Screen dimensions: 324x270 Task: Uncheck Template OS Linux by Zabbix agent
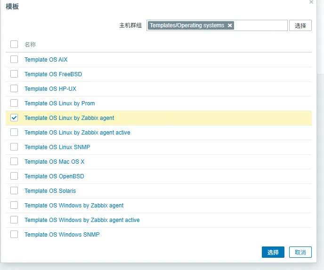pos(14,118)
